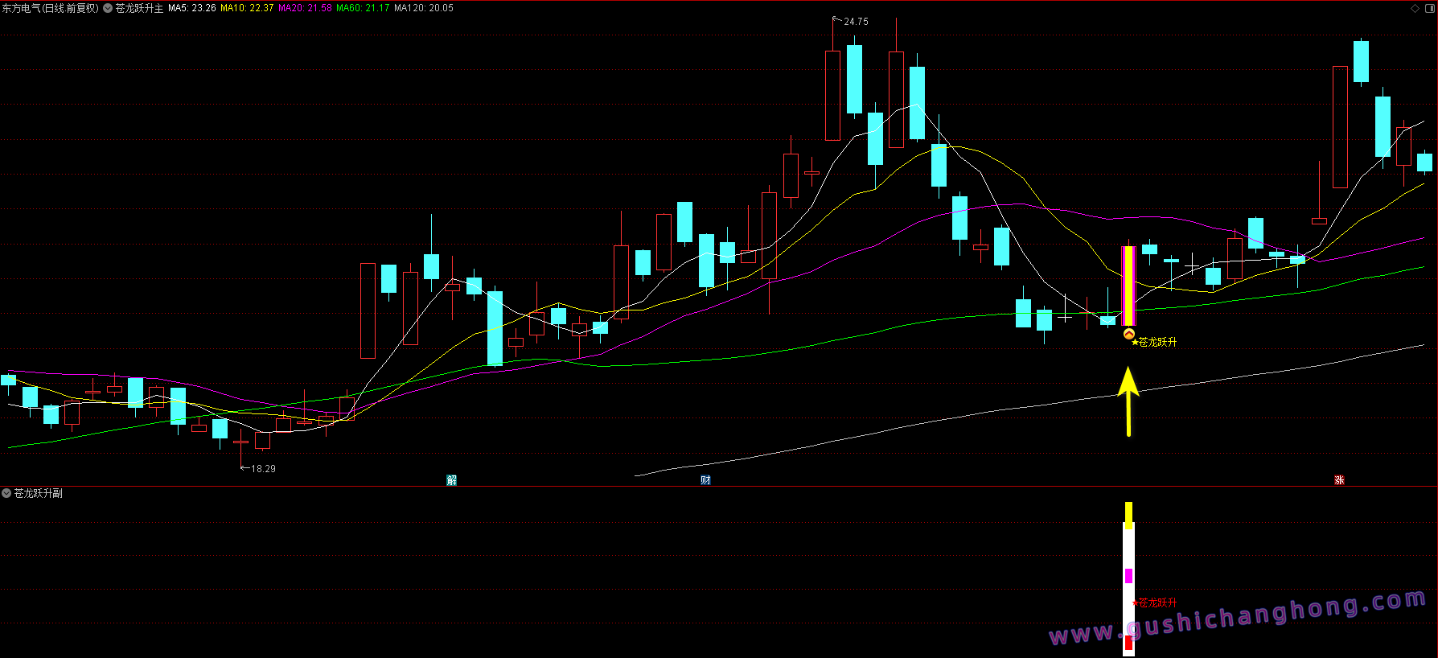Viewport: 1438px width, 658px height.
Task: Click the 24.75 high price label
Action: (856, 22)
